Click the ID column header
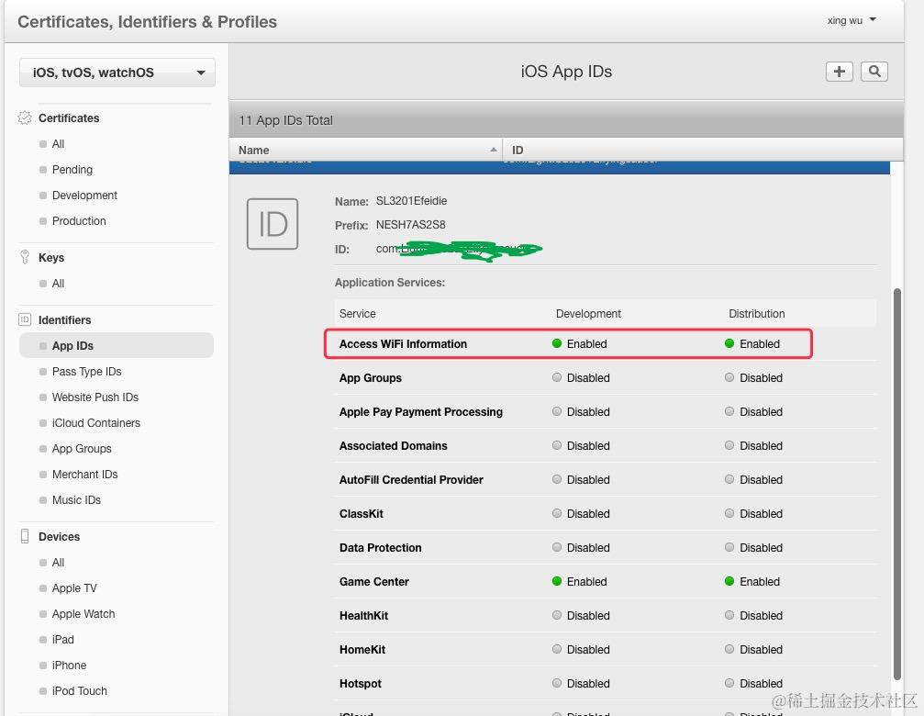 [x=703, y=150]
